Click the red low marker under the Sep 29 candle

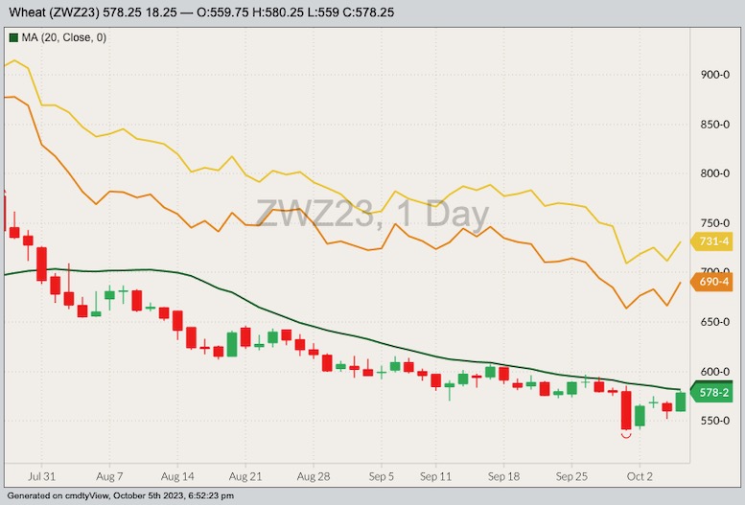point(626,434)
